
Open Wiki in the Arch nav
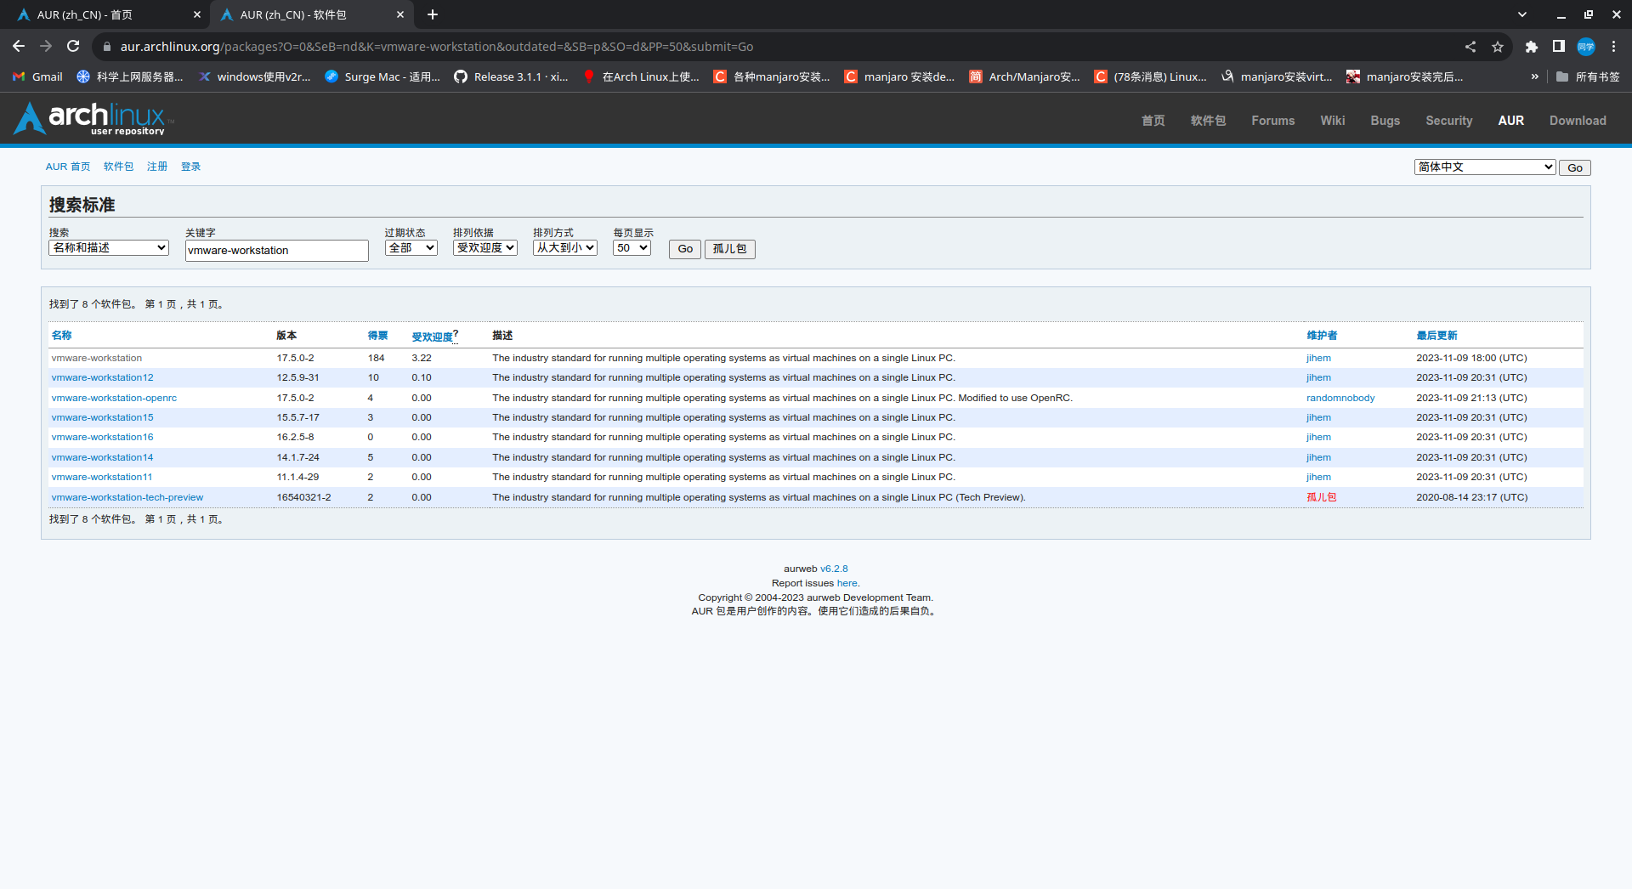(x=1333, y=121)
